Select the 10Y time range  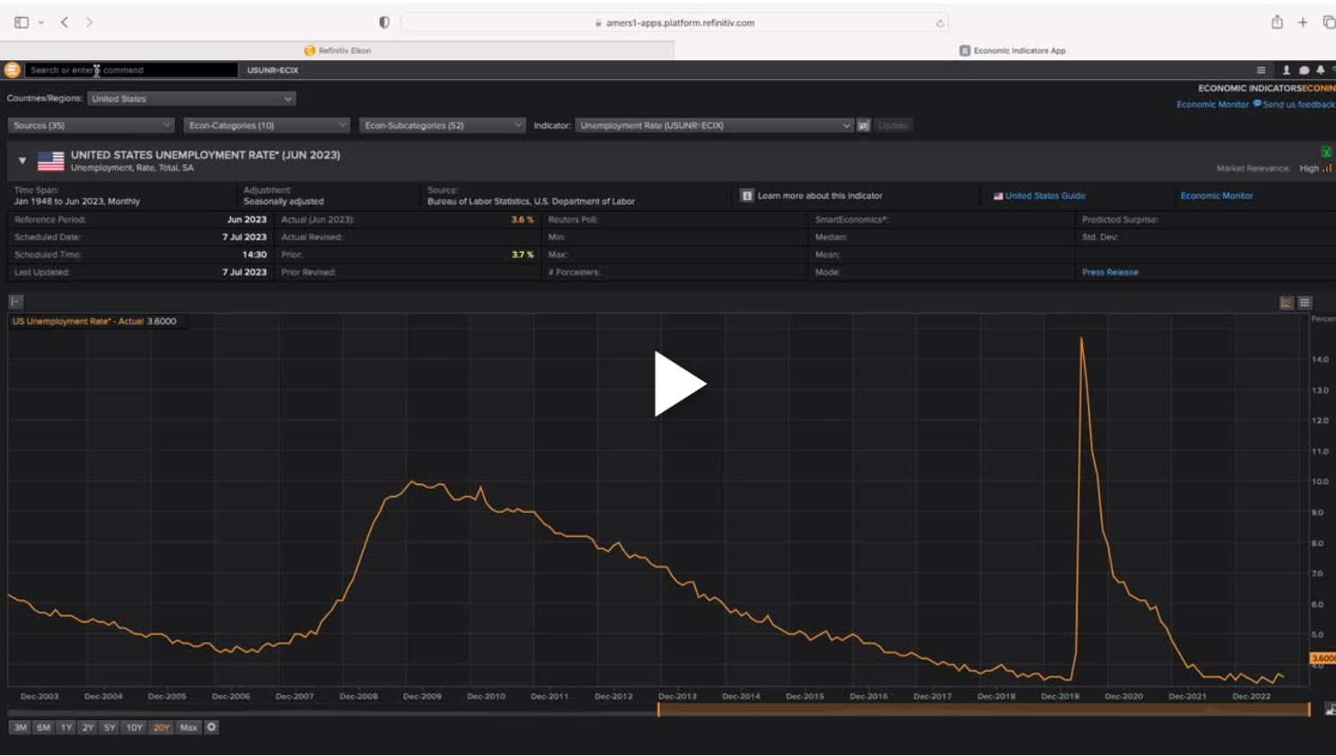click(x=134, y=727)
